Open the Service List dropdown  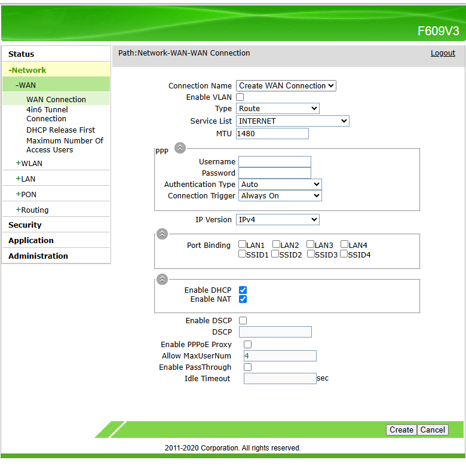pos(293,121)
